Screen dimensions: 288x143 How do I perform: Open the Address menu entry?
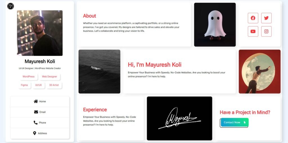40,133
